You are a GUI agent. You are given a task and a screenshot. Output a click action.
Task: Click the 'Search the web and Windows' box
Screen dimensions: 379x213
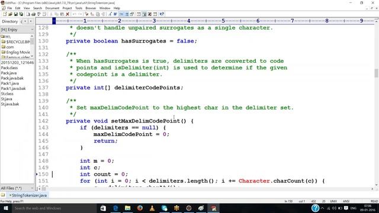54,208
